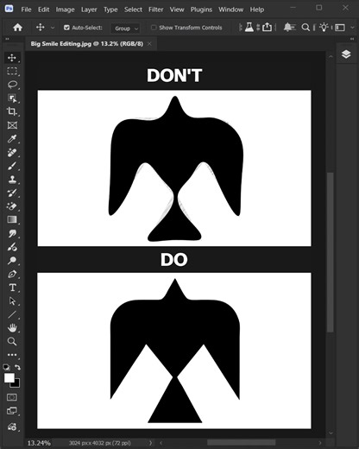Open the Edit menu
359x449 pixels.
pyautogui.click(x=43, y=9)
